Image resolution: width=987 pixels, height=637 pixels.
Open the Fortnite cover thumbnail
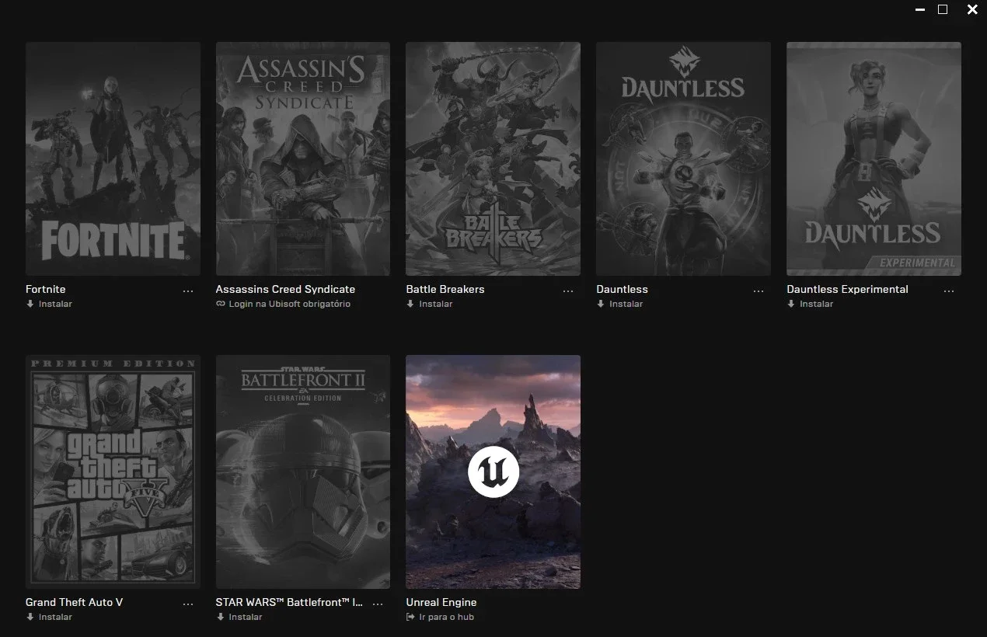(x=113, y=158)
